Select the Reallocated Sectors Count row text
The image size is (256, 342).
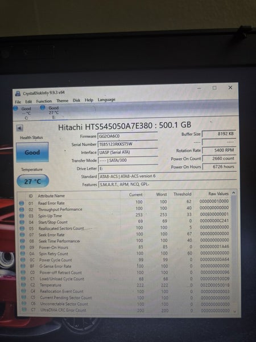click(61, 229)
